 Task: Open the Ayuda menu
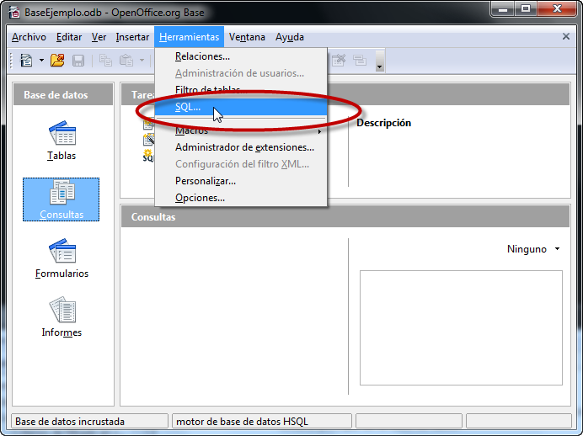[x=290, y=37]
